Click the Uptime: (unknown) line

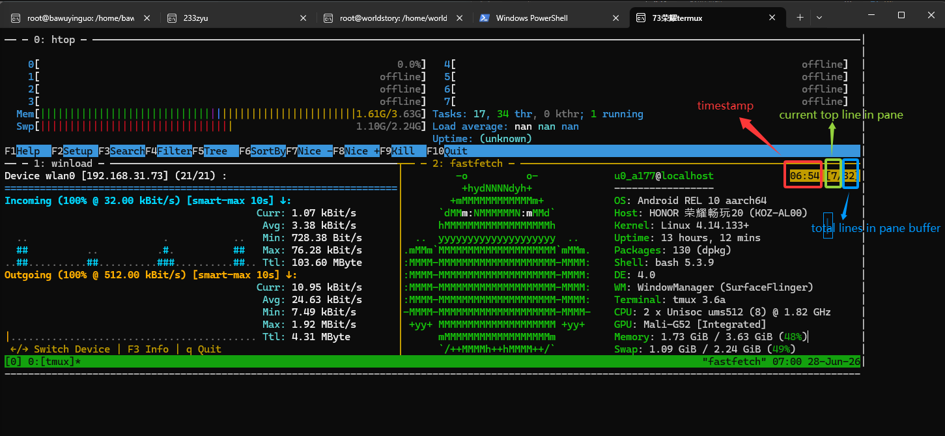482,139
